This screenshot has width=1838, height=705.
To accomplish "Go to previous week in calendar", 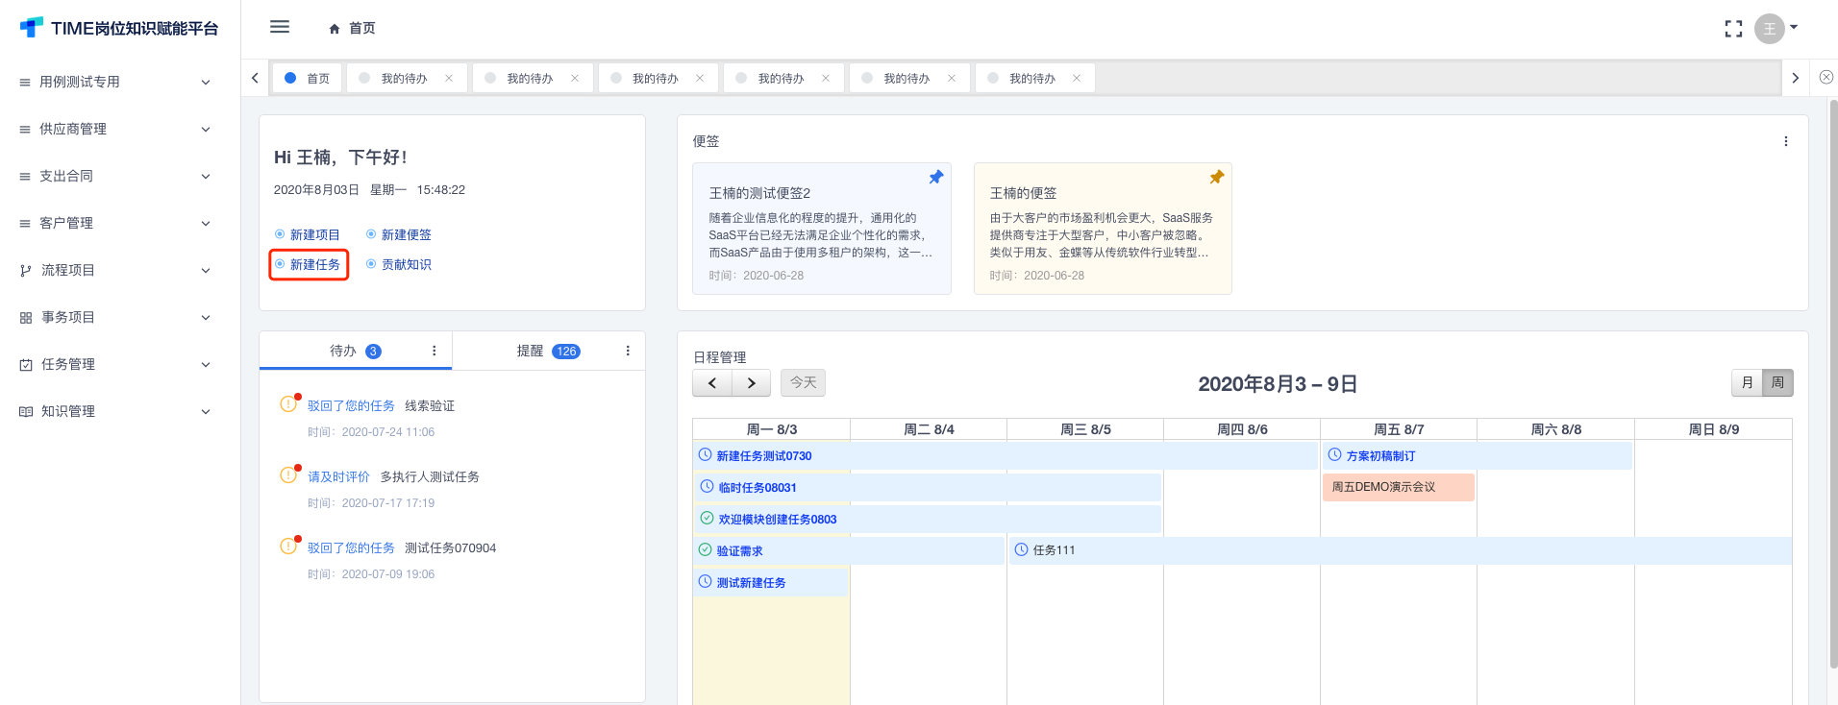I will click(712, 383).
